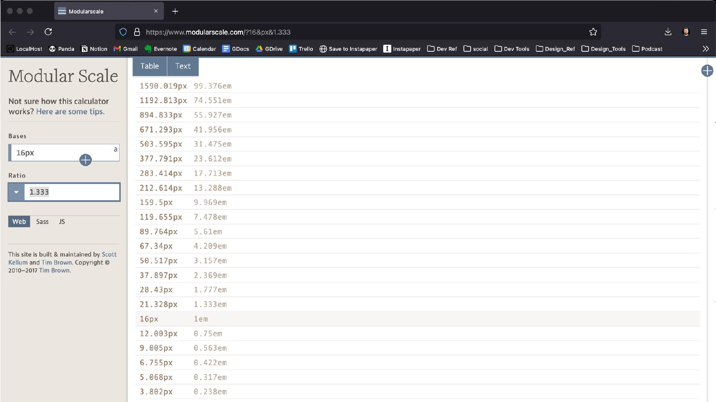This screenshot has width=716, height=402.
Task: Reload the page with refresh icon
Action: click(x=48, y=32)
